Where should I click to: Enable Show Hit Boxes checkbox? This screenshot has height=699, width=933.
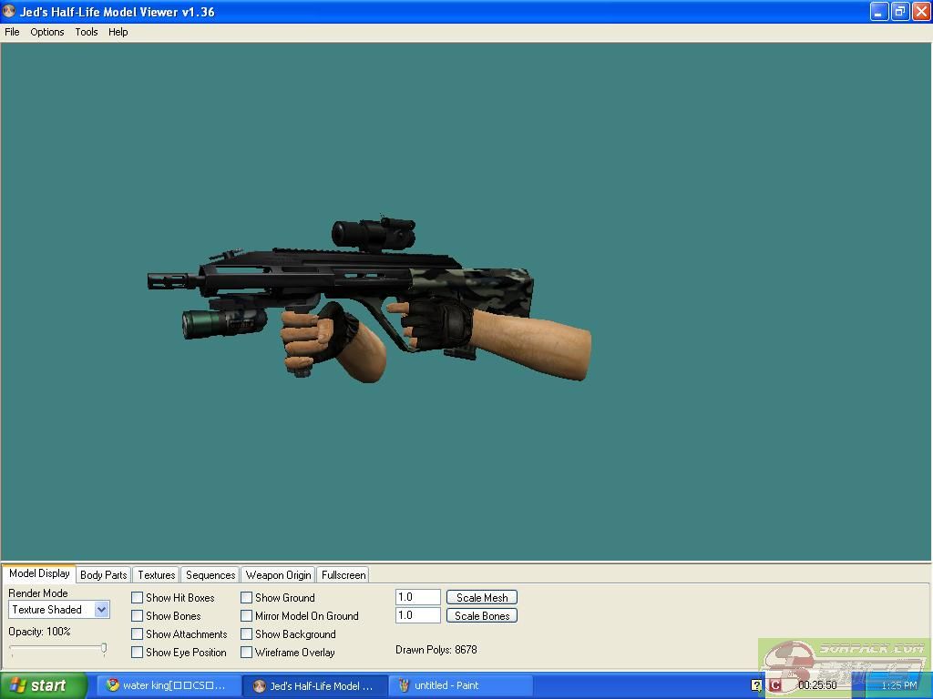pyautogui.click(x=138, y=598)
